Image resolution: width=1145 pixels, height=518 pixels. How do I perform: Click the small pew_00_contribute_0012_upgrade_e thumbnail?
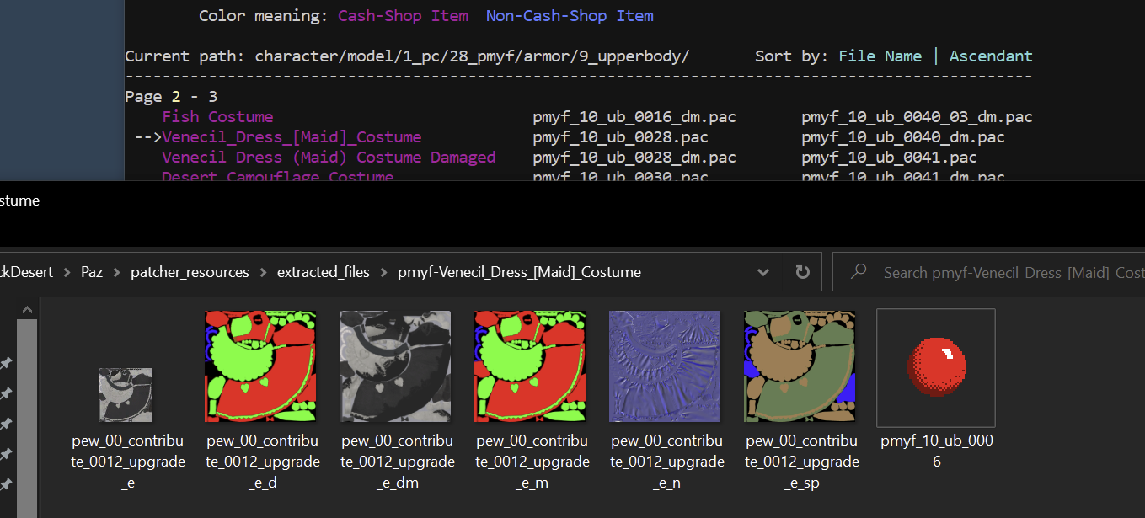click(126, 394)
